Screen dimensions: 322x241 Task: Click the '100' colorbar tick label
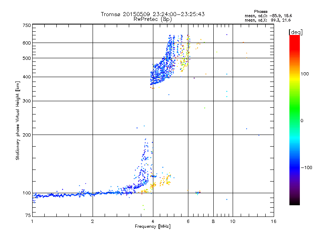tap(305, 74)
